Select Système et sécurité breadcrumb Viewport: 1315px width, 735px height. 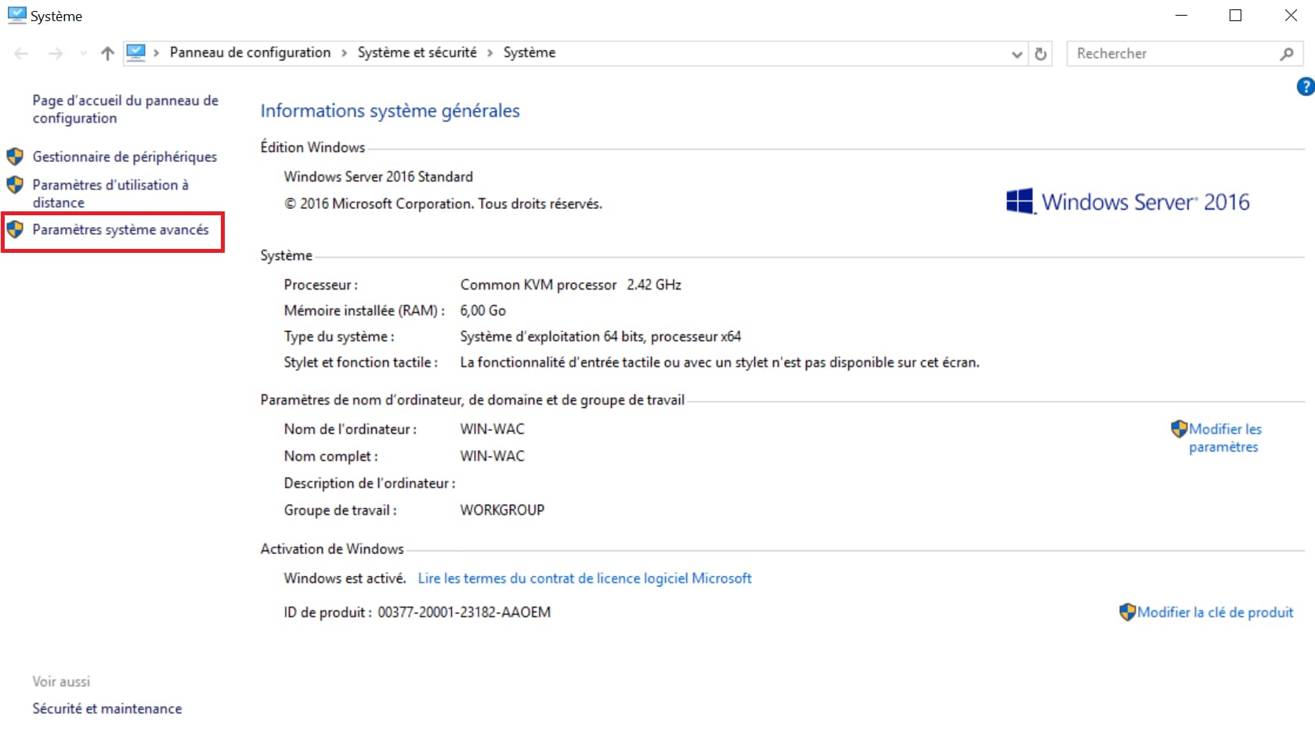(417, 52)
